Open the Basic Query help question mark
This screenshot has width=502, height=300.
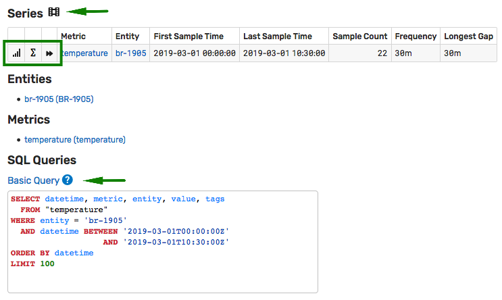(68, 180)
